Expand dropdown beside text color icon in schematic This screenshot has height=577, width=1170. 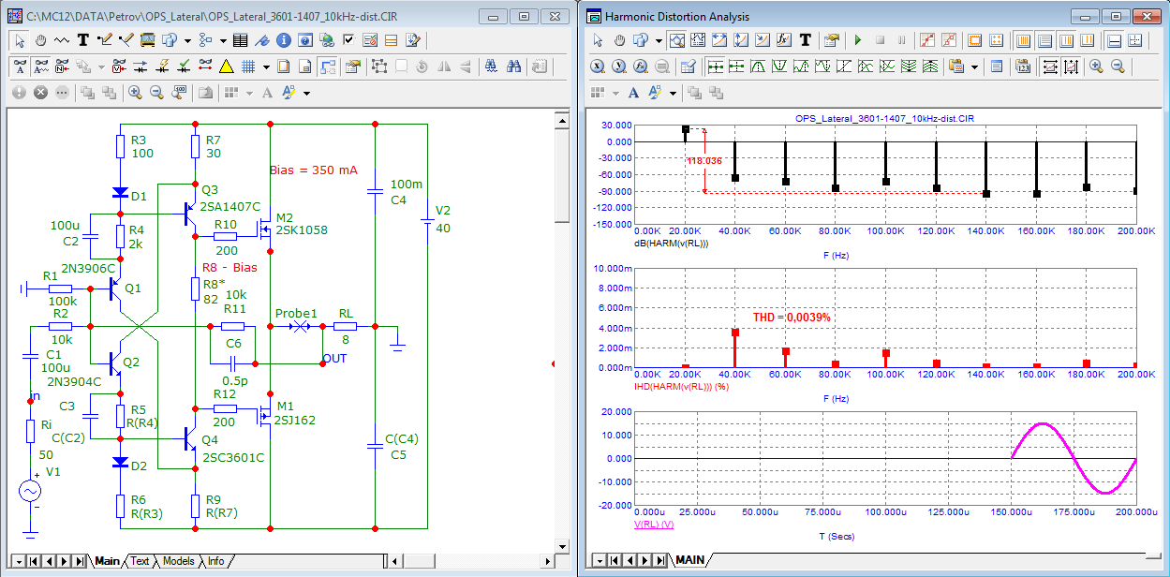pos(306,93)
